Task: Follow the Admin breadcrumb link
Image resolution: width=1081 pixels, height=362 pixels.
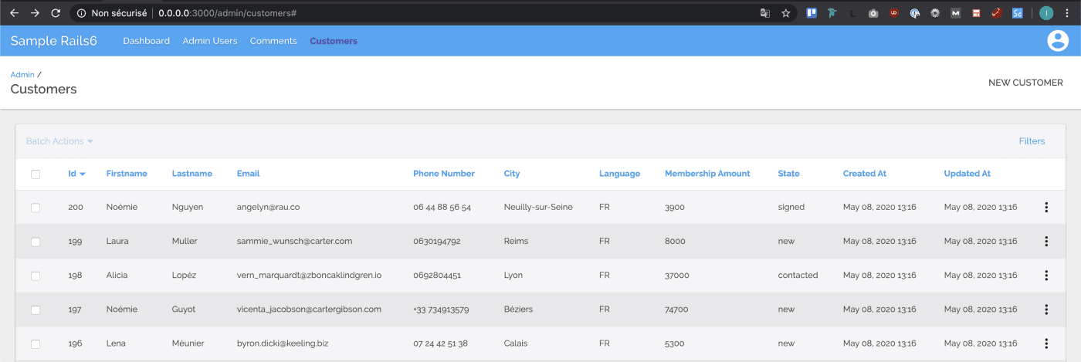Action: tap(22, 75)
